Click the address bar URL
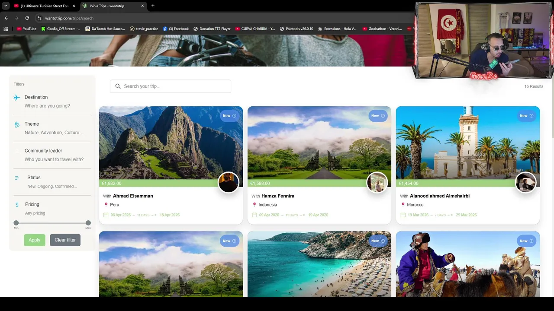This screenshot has height=311, width=554. click(x=69, y=18)
